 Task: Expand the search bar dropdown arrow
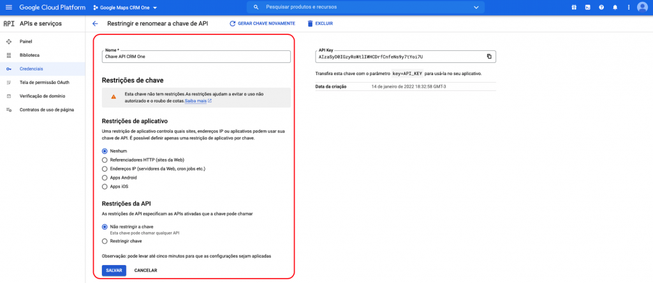point(476,7)
